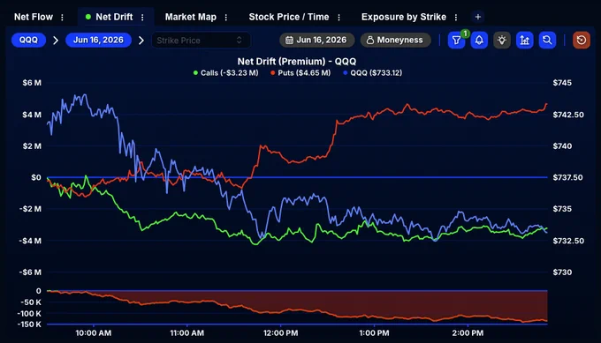Open Market Map tab options menu
This screenshot has height=343, width=601.
225,18
